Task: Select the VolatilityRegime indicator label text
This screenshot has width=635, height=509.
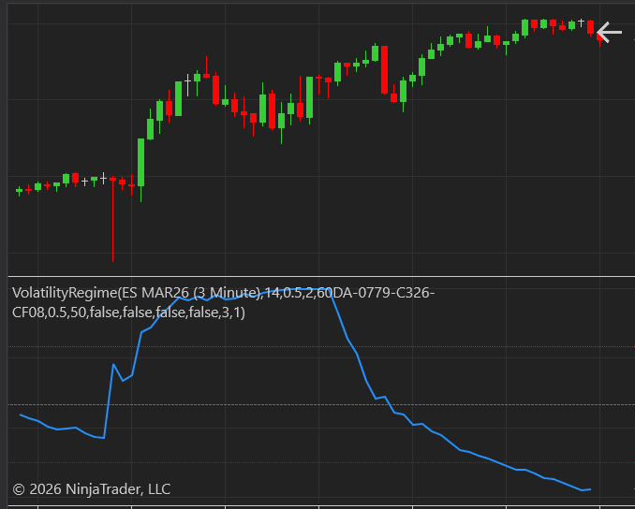Action: pos(223,302)
